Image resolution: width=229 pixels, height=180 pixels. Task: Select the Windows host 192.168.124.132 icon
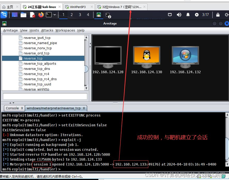[x=185, y=57]
